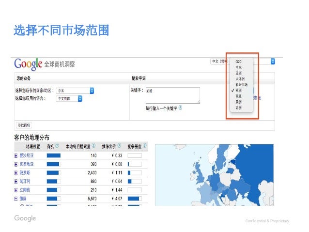
Task: Open the 俄罗斯 location link
Action: (25, 173)
